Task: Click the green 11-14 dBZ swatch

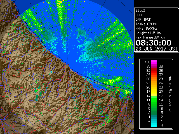Action: [x=154, y=100]
